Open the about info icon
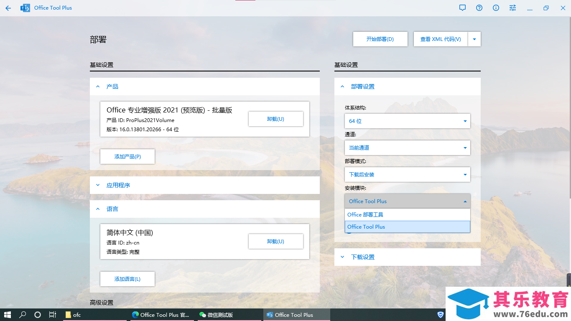This screenshot has width=571, height=321. pos(496,8)
